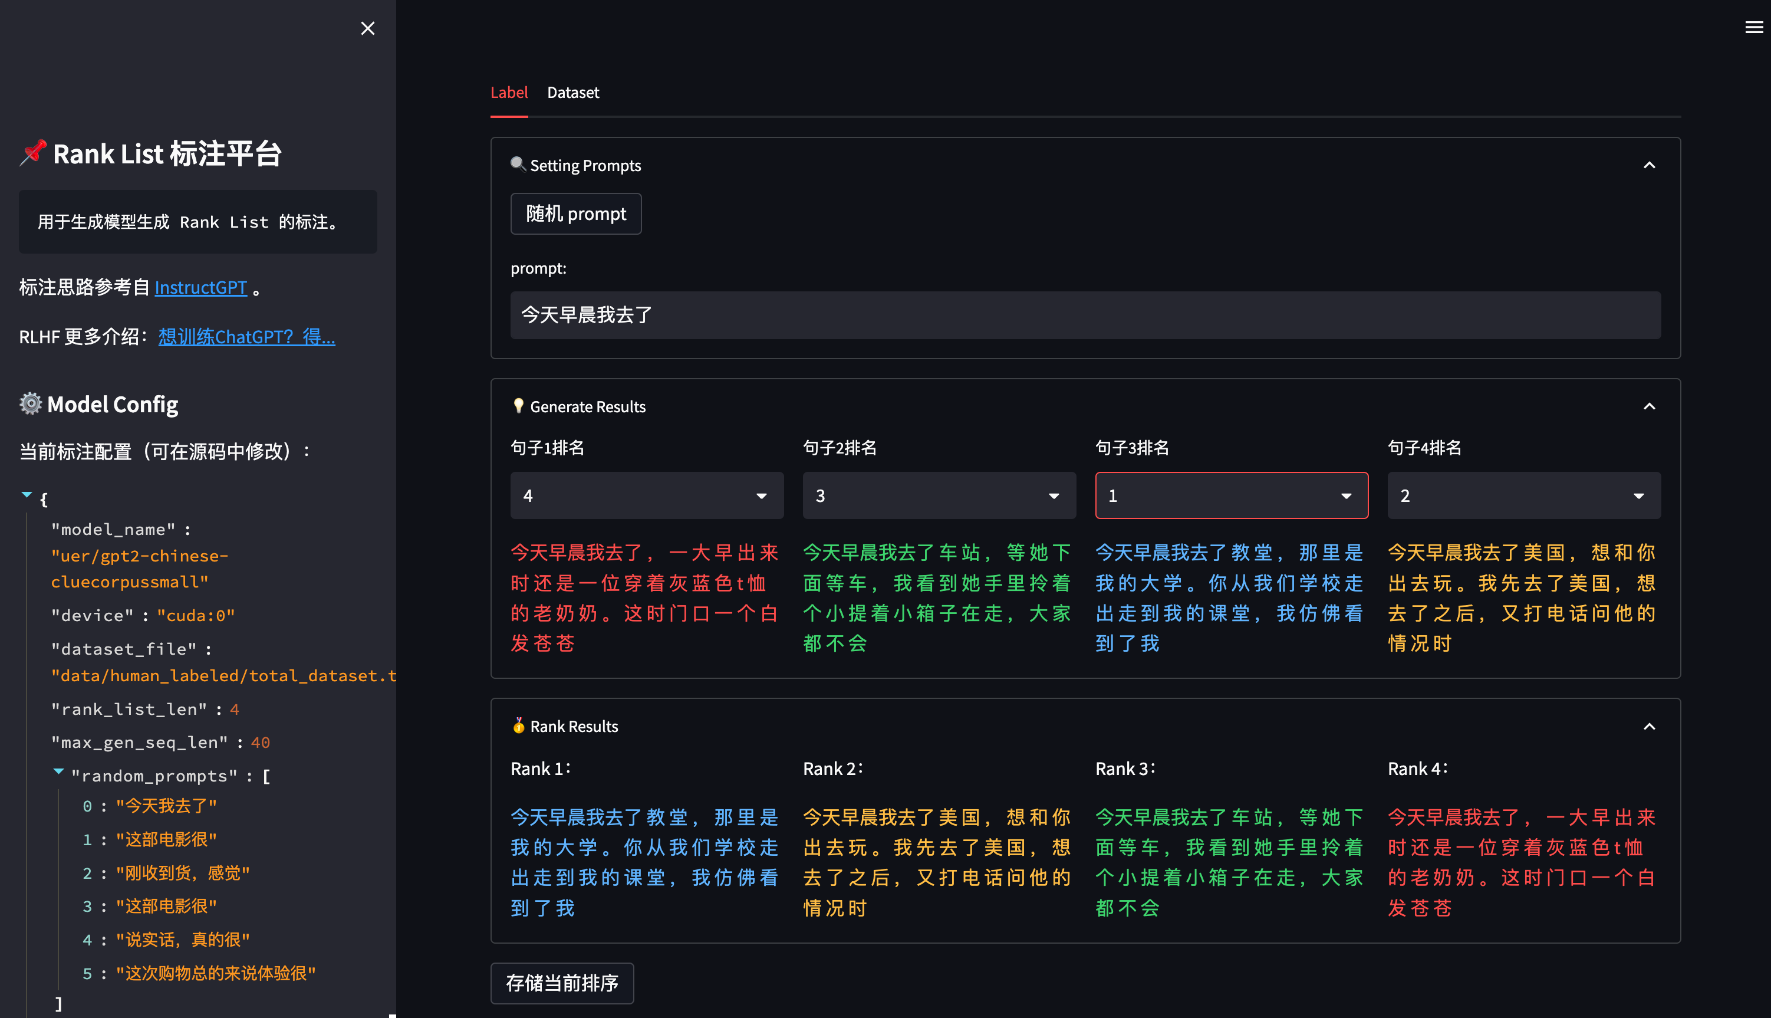Click the green generated sentence under 句子2排名
Screen dimensions: 1771x1018
(x=938, y=598)
